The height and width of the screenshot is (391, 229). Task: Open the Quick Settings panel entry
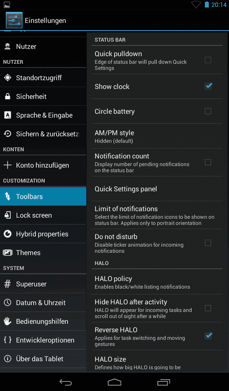157,189
